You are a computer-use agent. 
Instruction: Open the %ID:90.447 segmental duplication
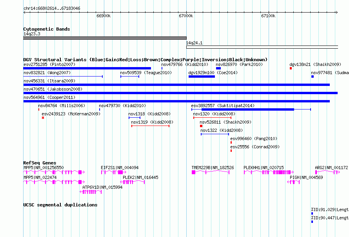(x=312, y=222)
